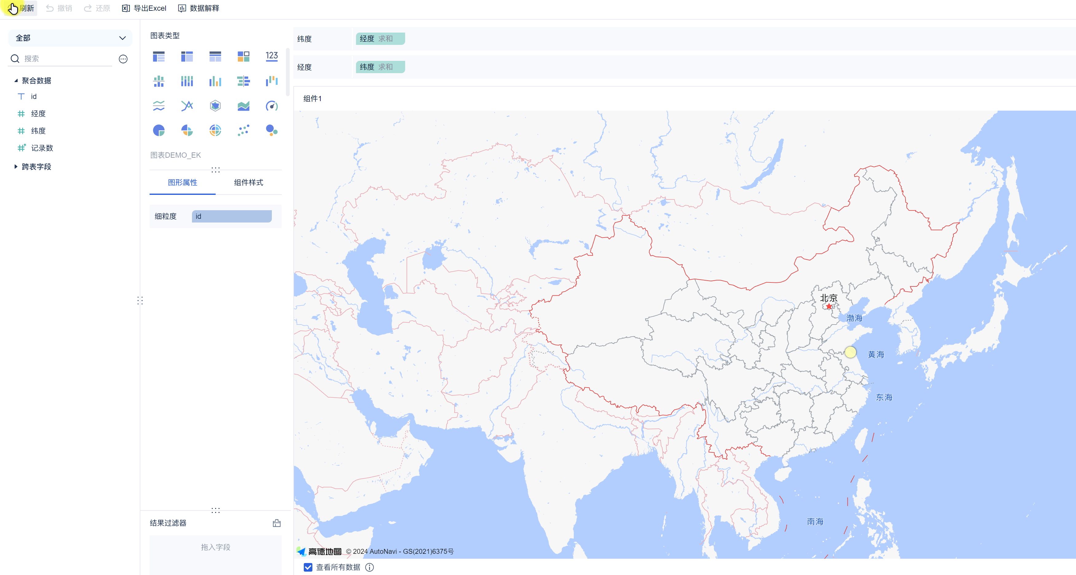Expand the 跨表字段 tree group
Image resolution: width=1076 pixels, height=575 pixels.
(16, 167)
